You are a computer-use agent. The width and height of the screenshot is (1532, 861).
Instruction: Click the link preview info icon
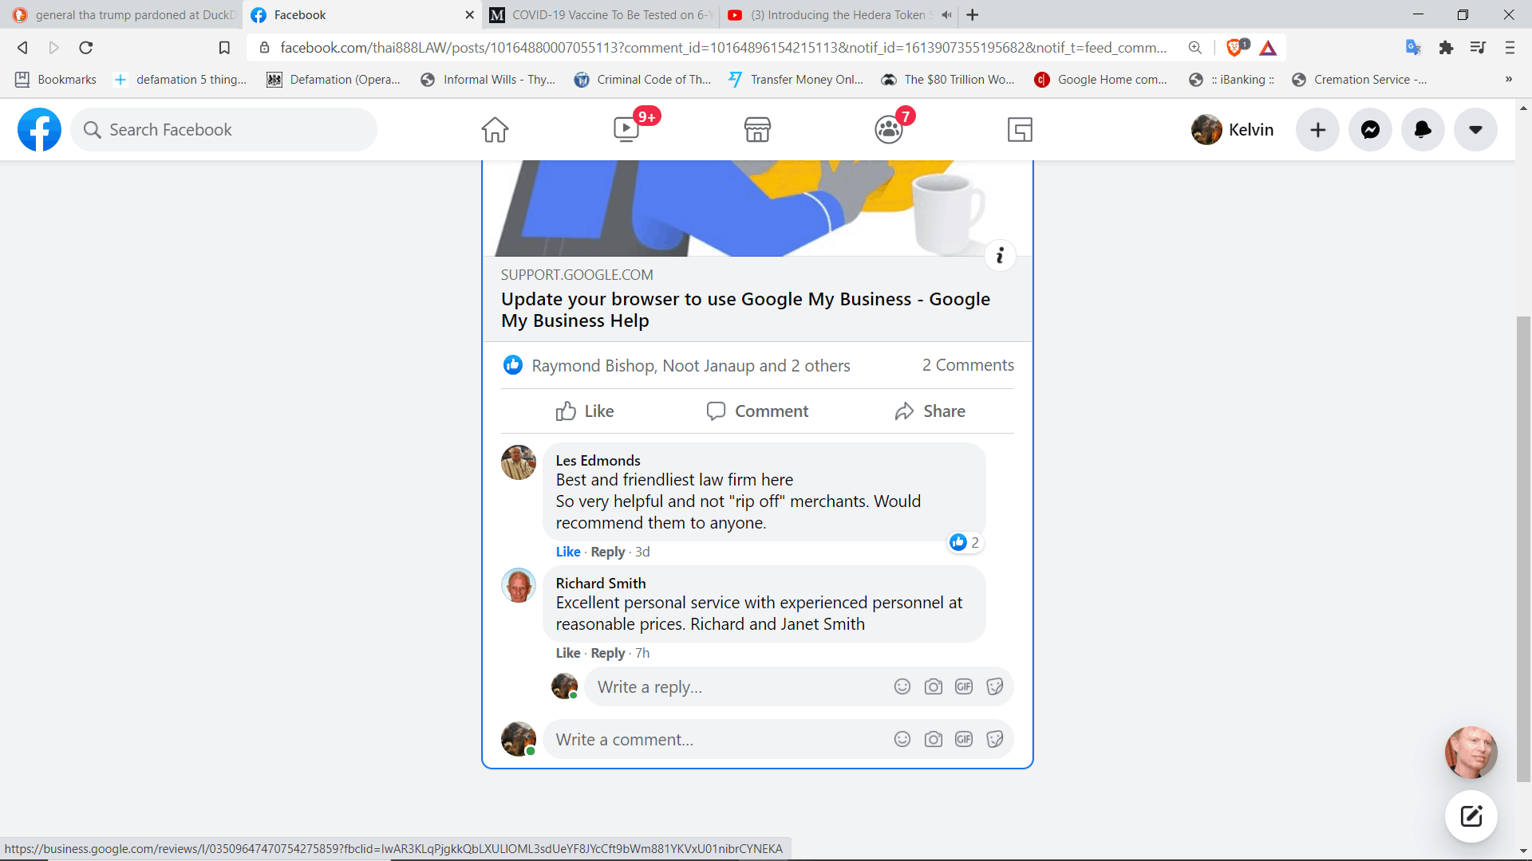1000,255
